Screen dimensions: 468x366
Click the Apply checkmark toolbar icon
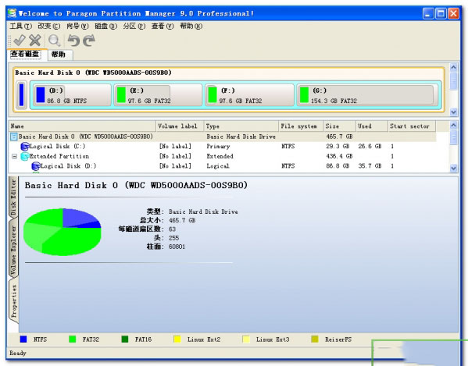[20, 41]
